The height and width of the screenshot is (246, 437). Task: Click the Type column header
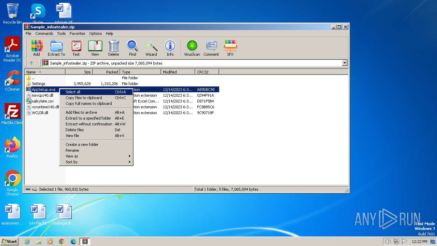(140, 72)
